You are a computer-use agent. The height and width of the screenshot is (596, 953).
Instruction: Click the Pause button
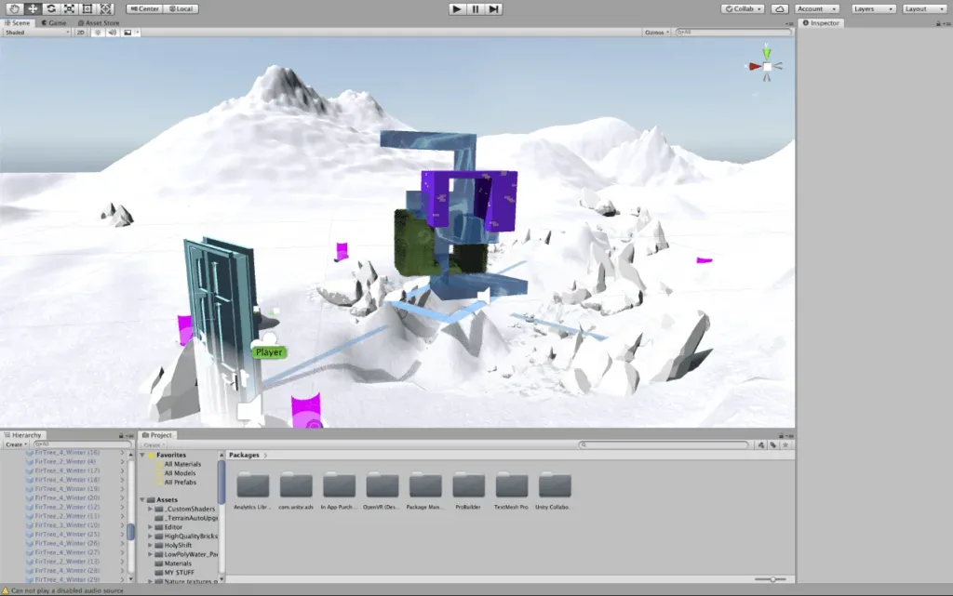476,9
